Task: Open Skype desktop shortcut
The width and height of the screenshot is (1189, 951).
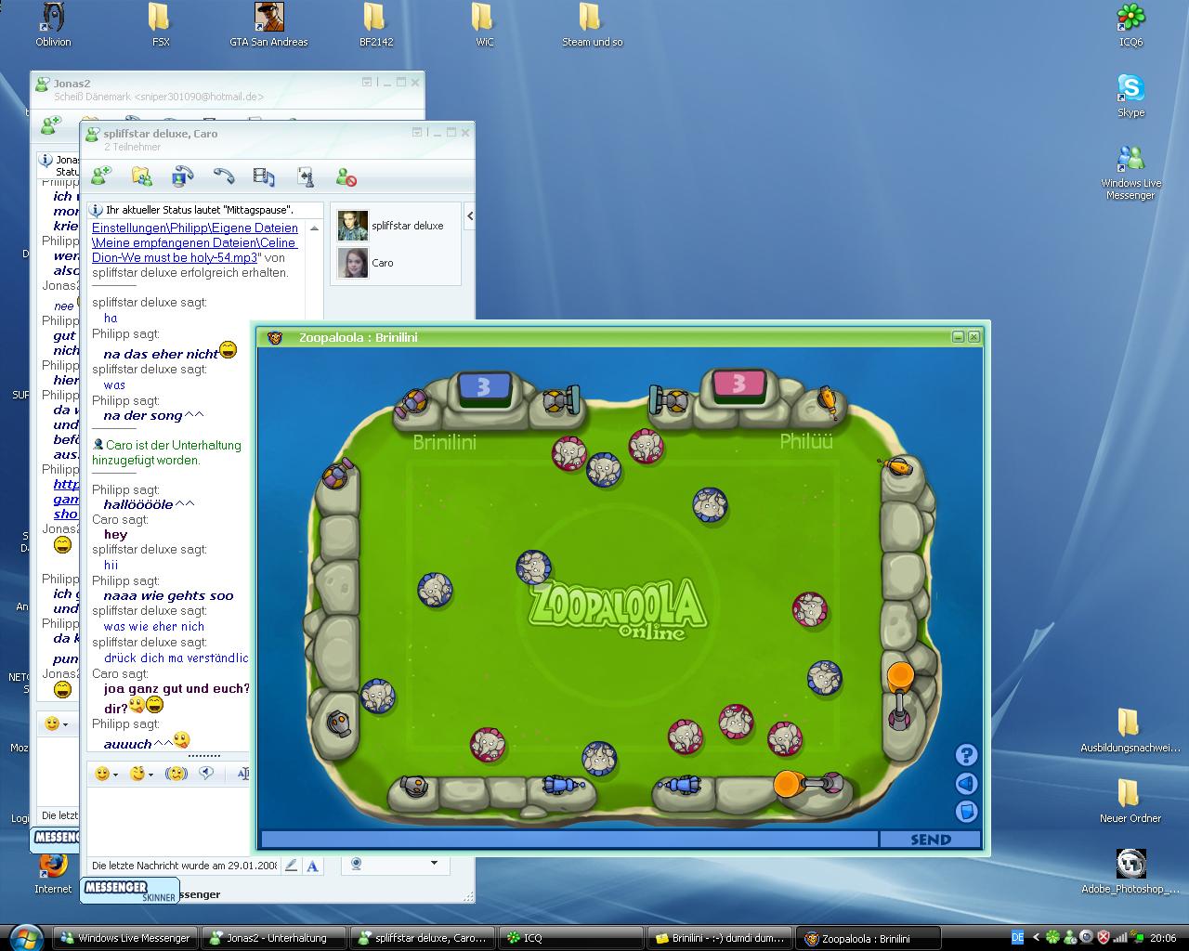Action: [x=1130, y=96]
